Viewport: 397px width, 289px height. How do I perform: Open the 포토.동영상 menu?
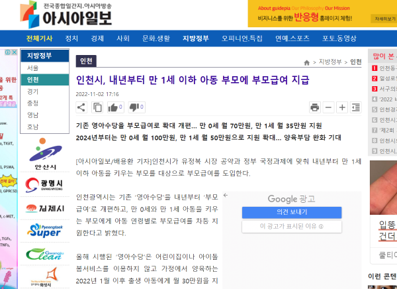339,38
